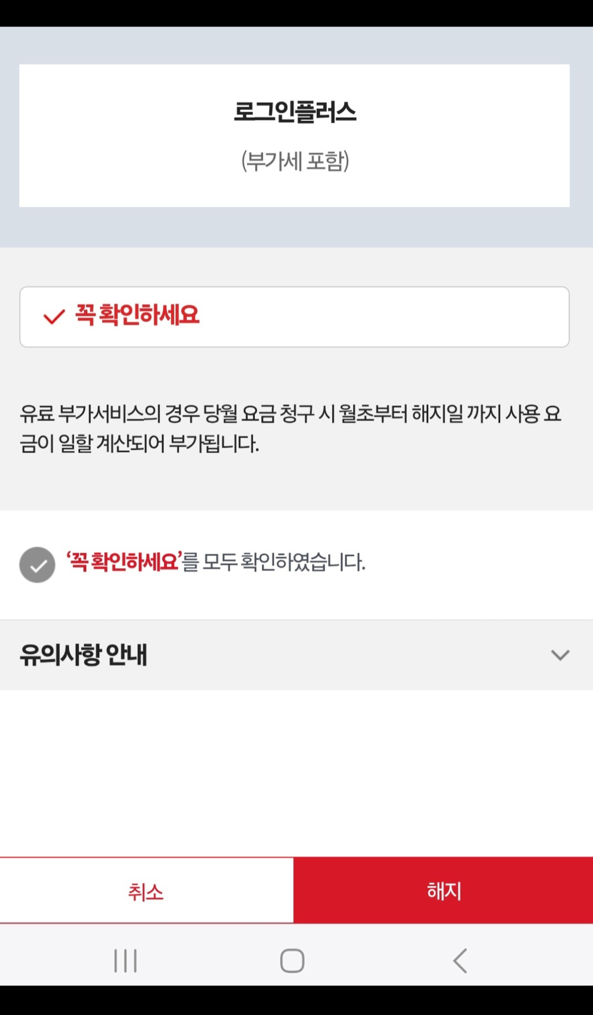Tap the 부가세 포함 pricing text
Image resolution: width=593 pixels, height=1015 pixels.
(x=296, y=160)
